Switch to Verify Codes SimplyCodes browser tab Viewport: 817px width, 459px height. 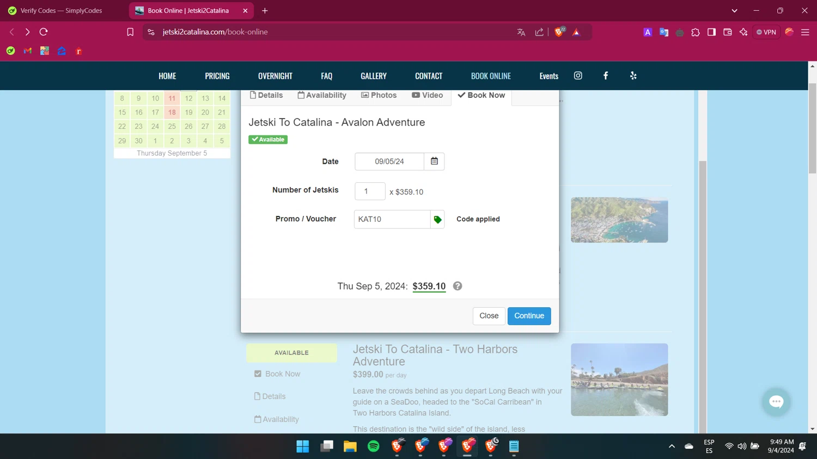pos(61,11)
